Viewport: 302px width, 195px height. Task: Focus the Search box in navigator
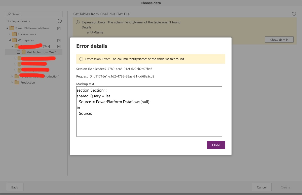[33, 14]
